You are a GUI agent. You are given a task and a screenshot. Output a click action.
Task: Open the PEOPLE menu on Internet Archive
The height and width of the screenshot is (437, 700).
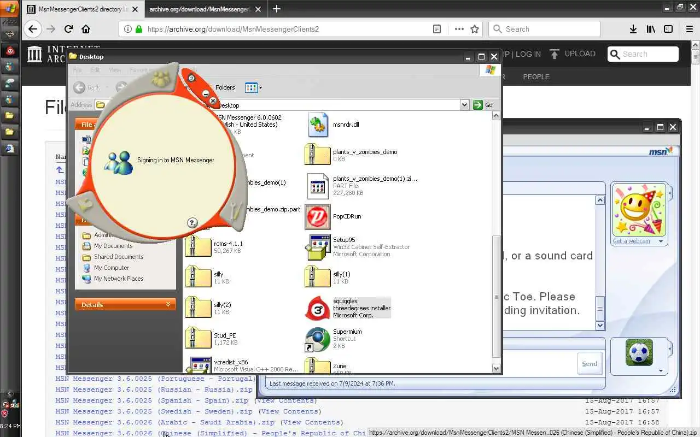(x=536, y=76)
